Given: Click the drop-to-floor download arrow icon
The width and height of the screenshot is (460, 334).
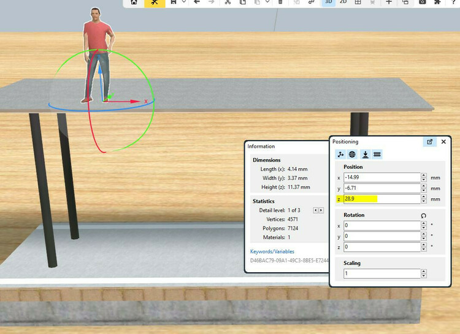Looking at the screenshot, I should [x=366, y=154].
